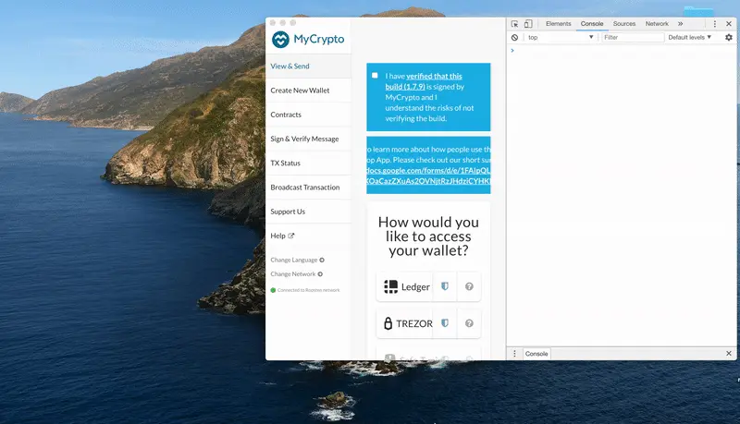Toggle the DevTools device toolbar icon

point(528,24)
